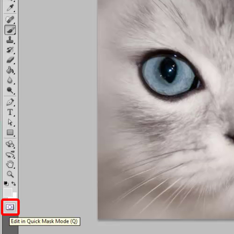Select the Dodge tool
This screenshot has width=234, height=234.
(10, 90)
